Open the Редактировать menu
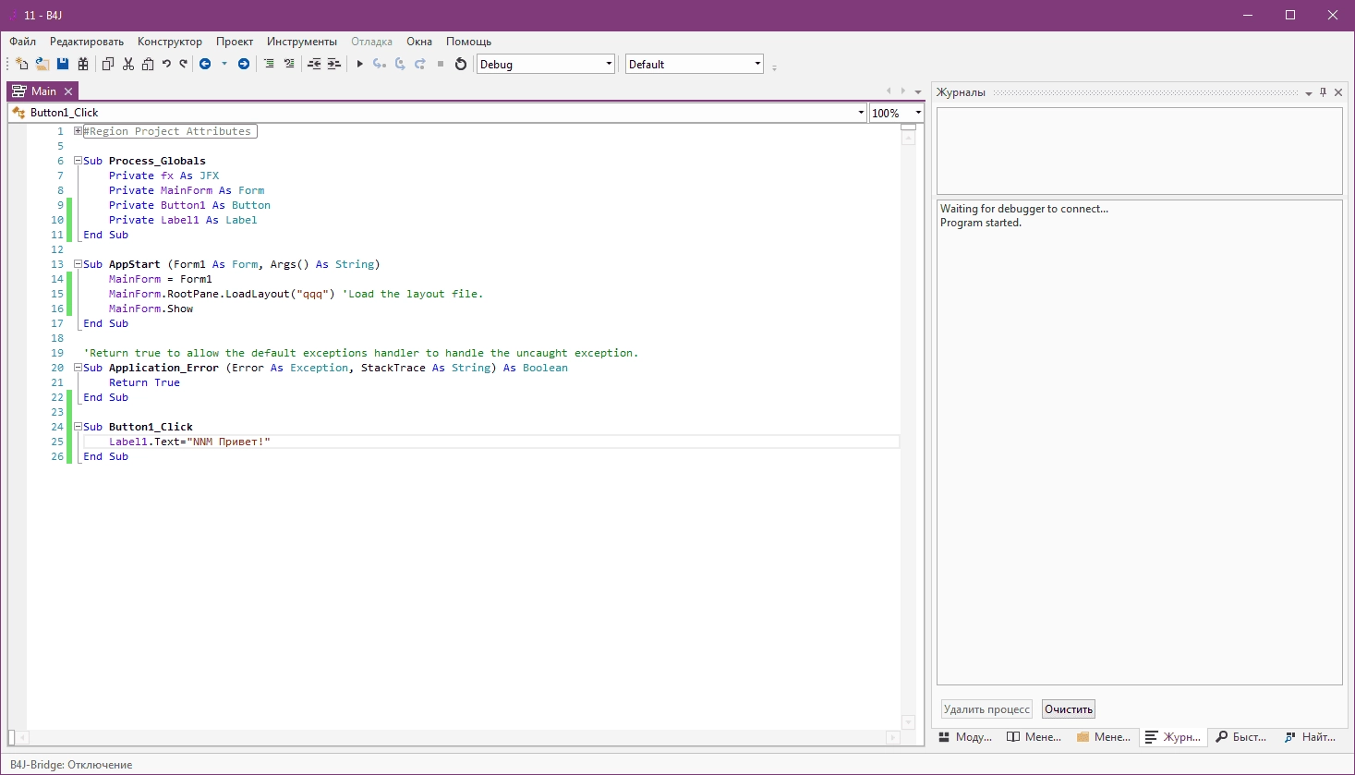The height and width of the screenshot is (775, 1355). point(87,42)
